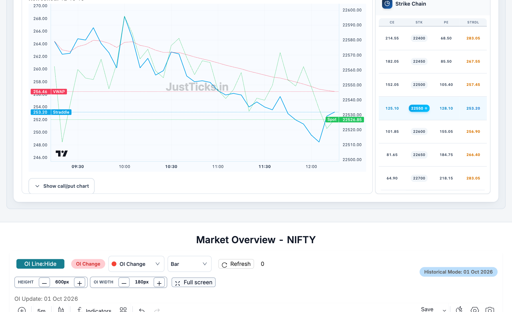Open the OI Change dropdown
This screenshot has height=312, width=512.
[x=136, y=264]
